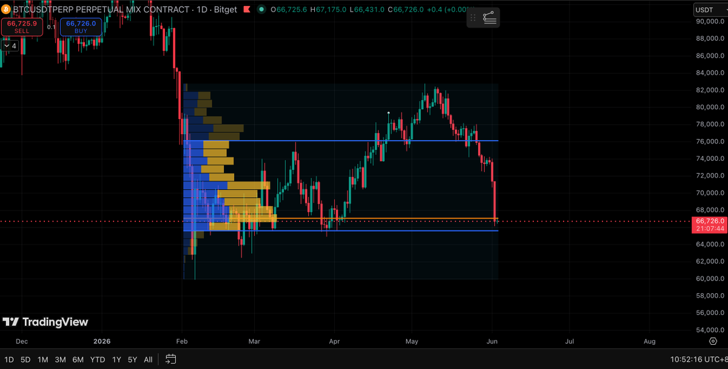Click the green market status dot
This screenshot has height=369, width=728.
(x=261, y=9)
